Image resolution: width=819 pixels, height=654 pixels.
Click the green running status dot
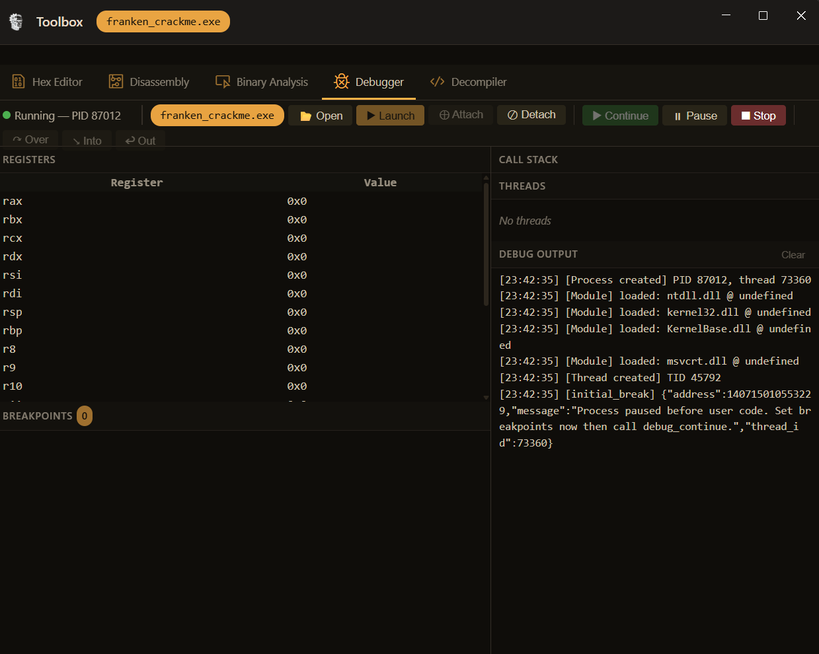pos(7,115)
